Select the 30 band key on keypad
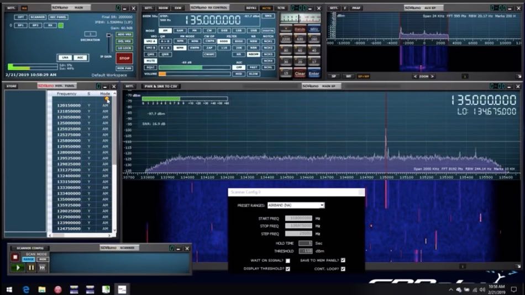 point(286,62)
